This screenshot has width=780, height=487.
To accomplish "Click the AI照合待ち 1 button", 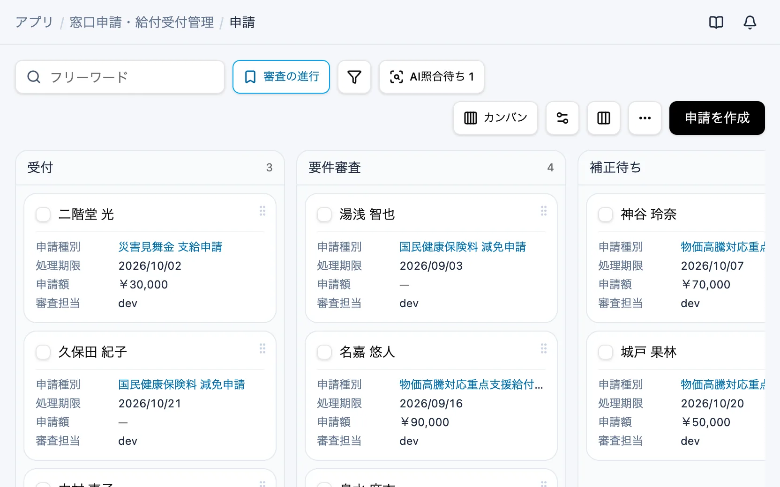I will [x=432, y=77].
